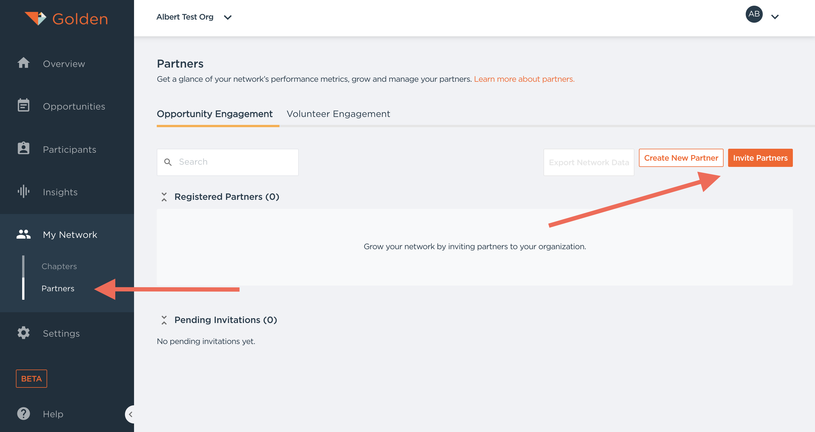Screen dimensions: 815x432
Task: Click the Invite Partners button
Action: 760,158
